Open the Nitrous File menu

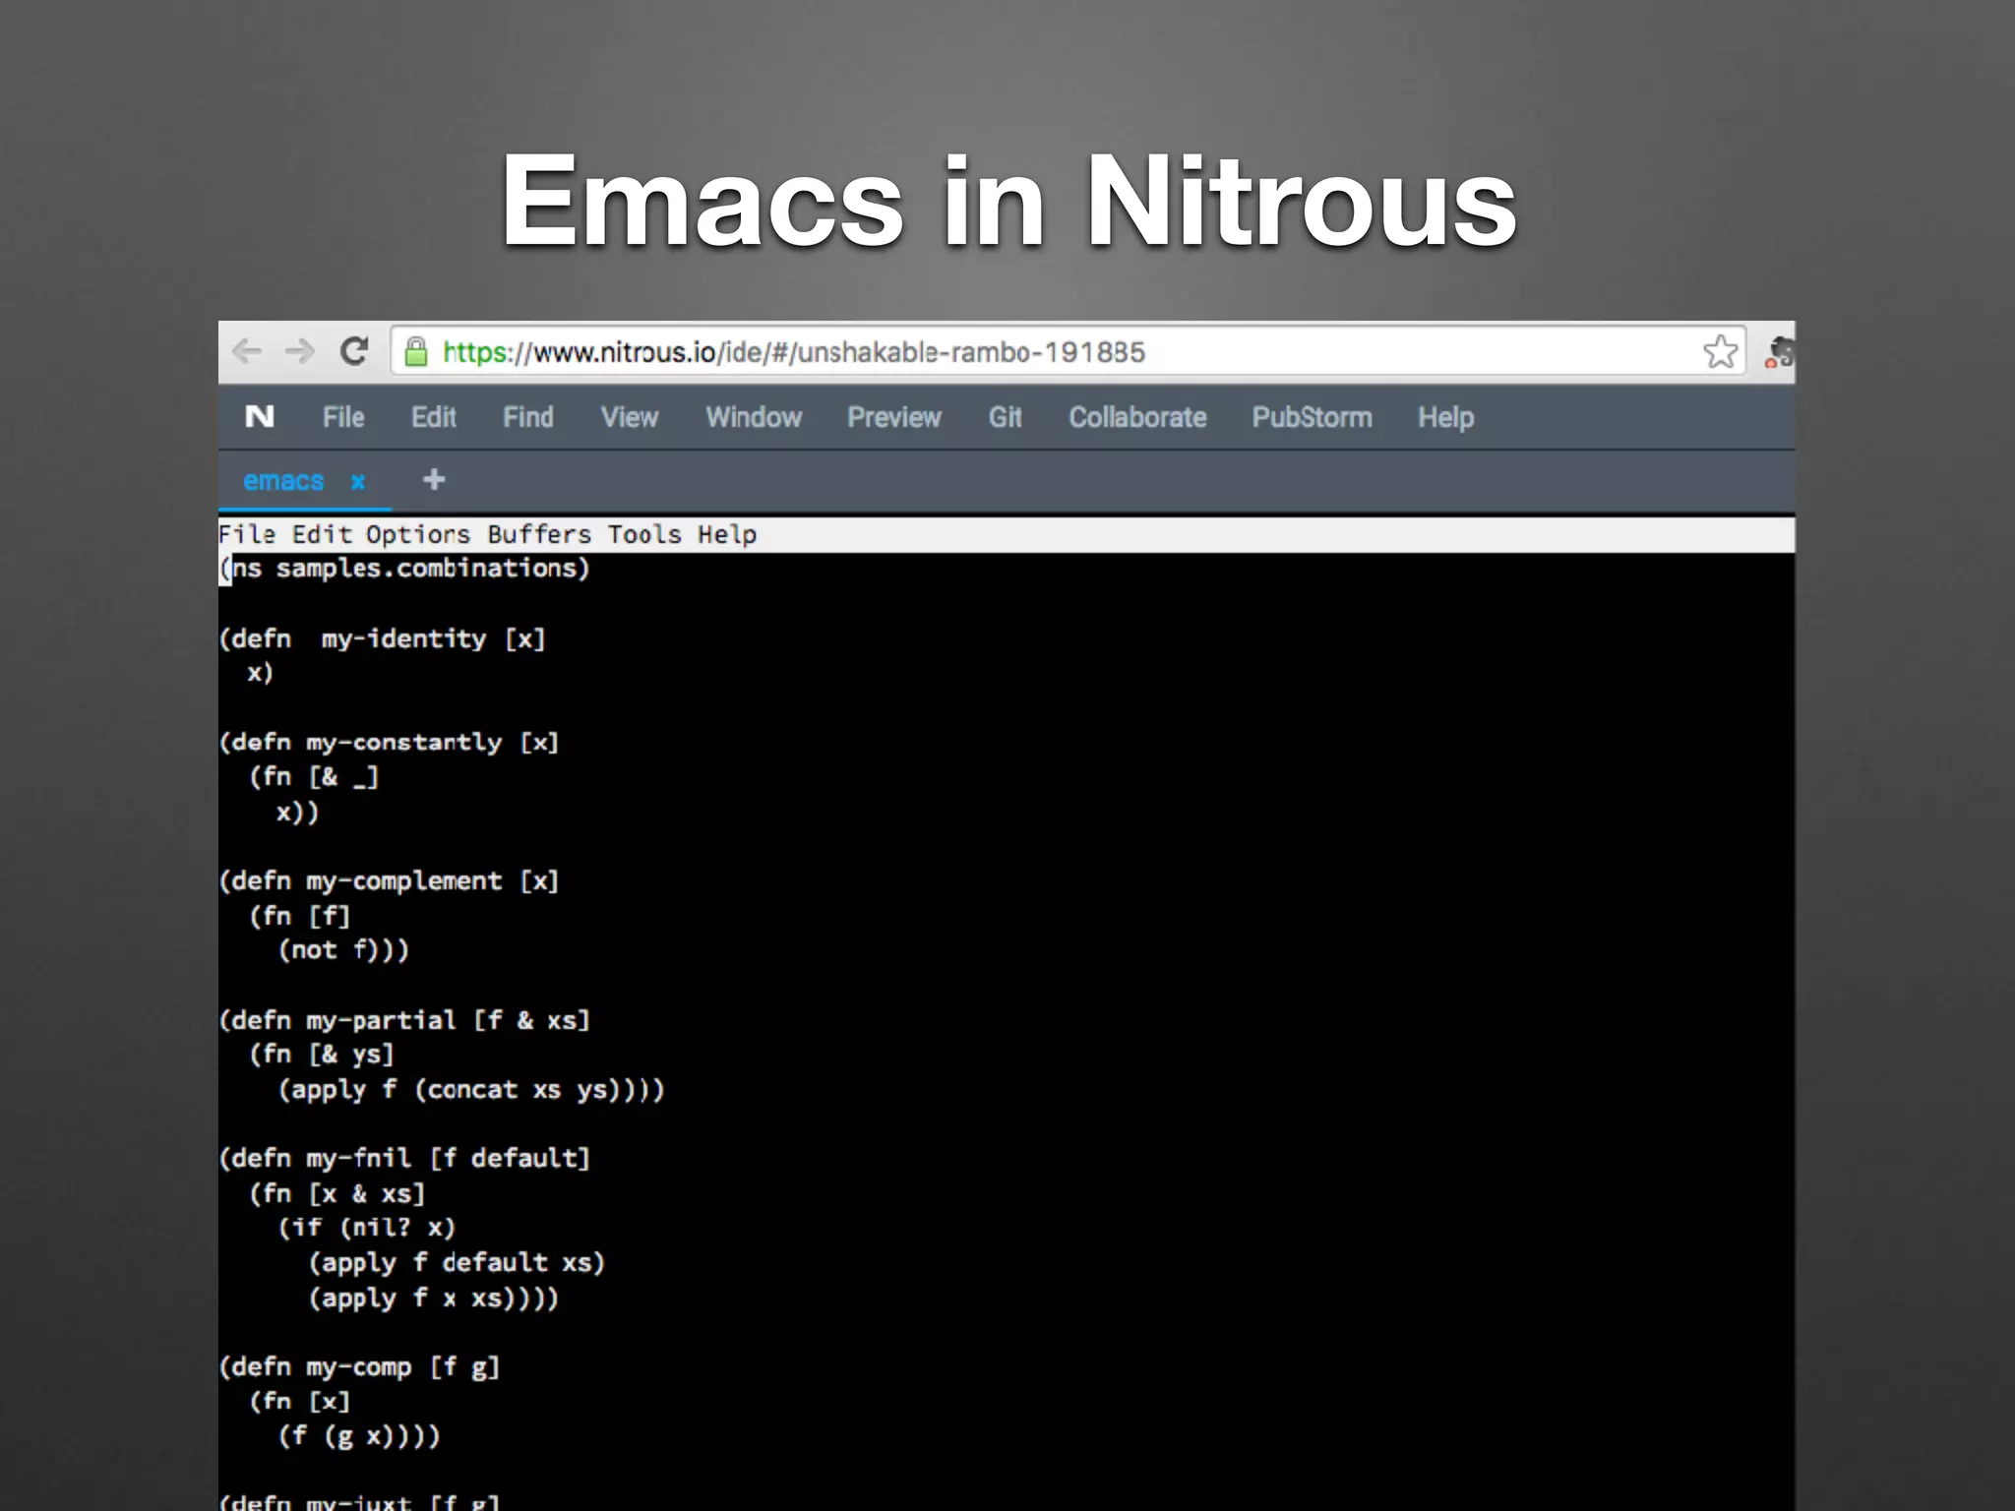pos(343,417)
